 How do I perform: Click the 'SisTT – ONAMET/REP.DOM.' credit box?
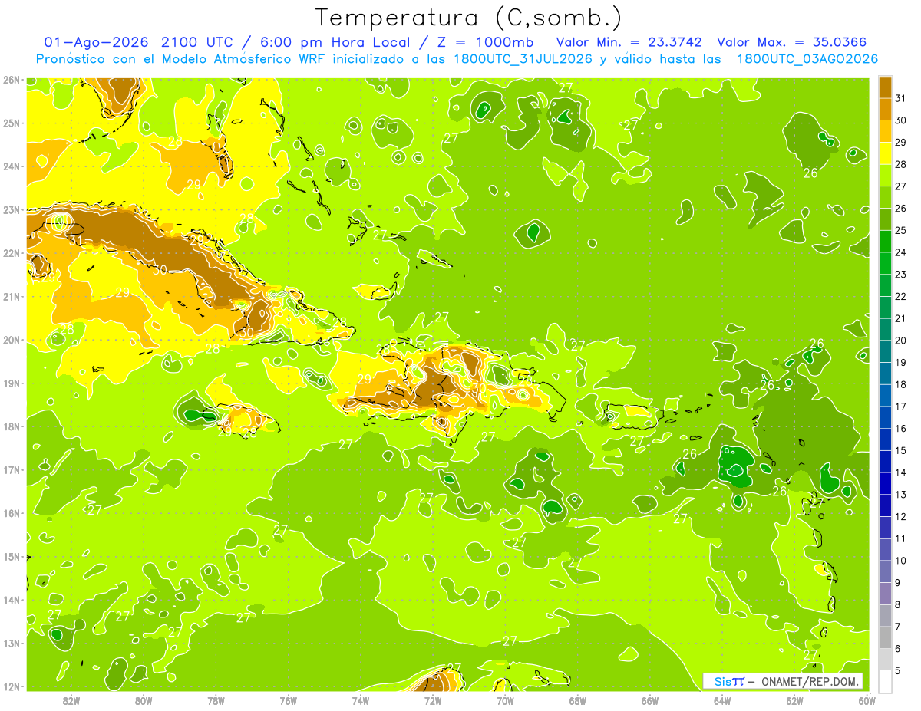click(783, 681)
